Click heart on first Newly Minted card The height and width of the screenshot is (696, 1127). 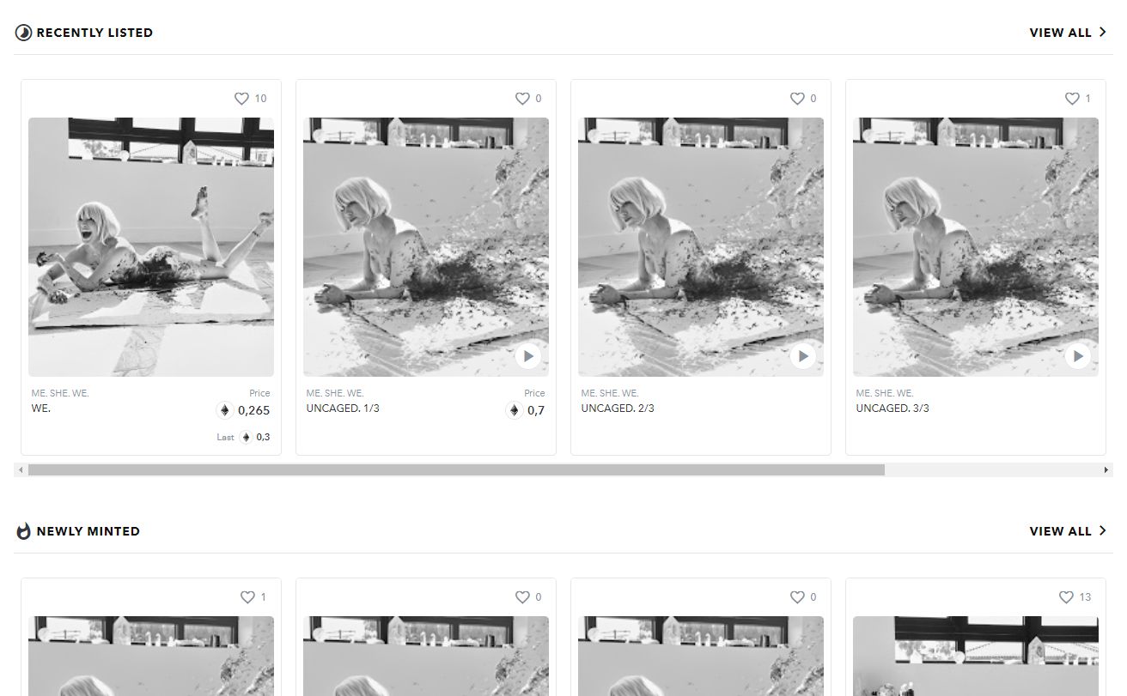click(x=247, y=597)
